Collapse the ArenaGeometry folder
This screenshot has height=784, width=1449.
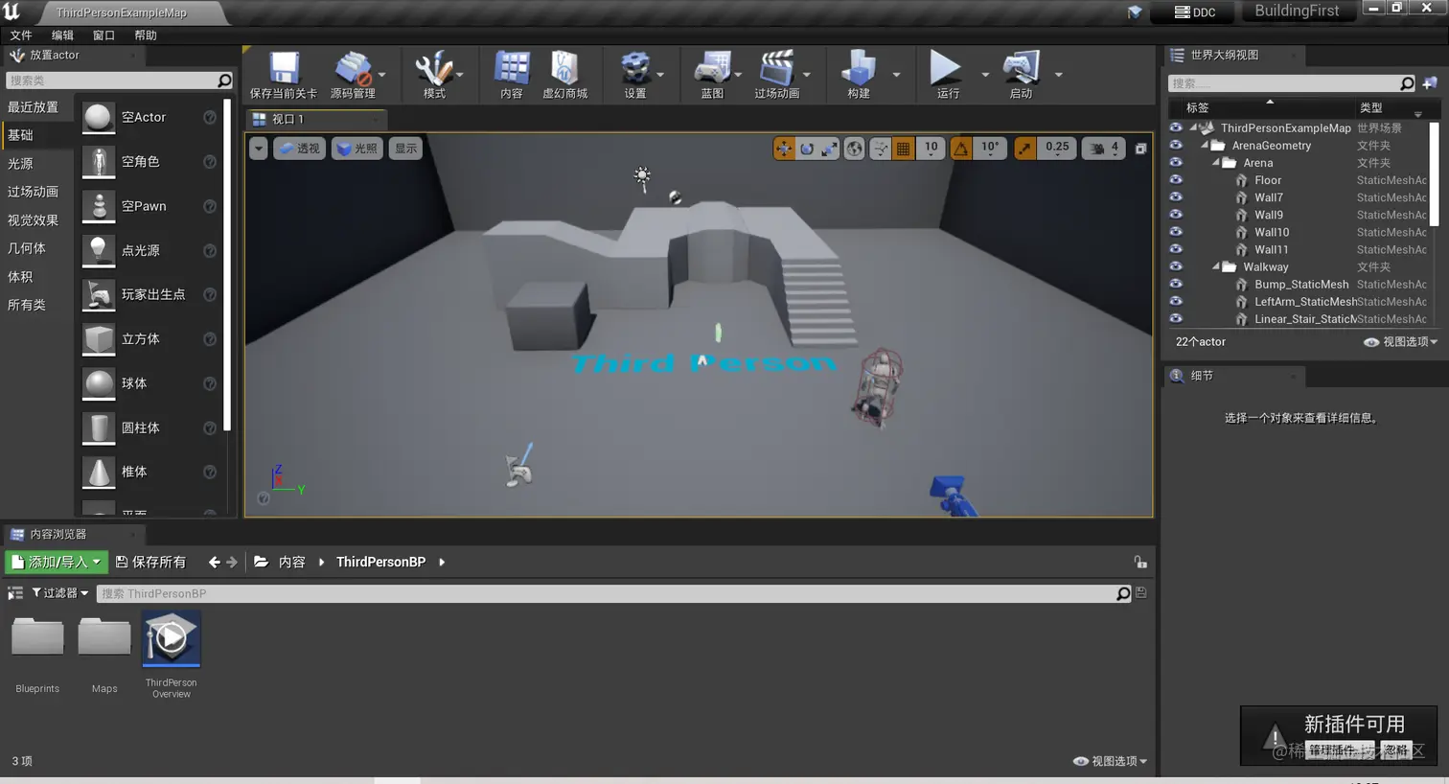(x=1205, y=145)
